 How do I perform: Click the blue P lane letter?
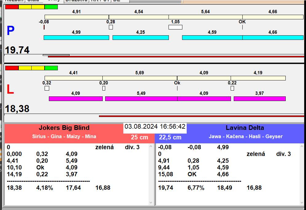(x=10, y=31)
